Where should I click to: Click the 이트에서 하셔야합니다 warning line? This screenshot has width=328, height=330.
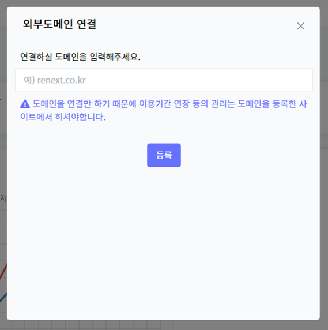pos(63,117)
